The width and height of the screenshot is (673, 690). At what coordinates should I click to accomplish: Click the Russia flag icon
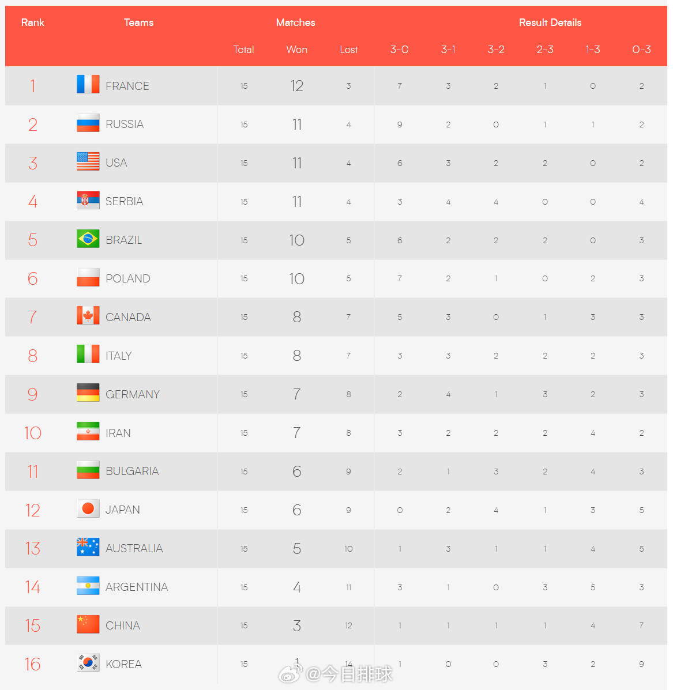pos(88,123)
